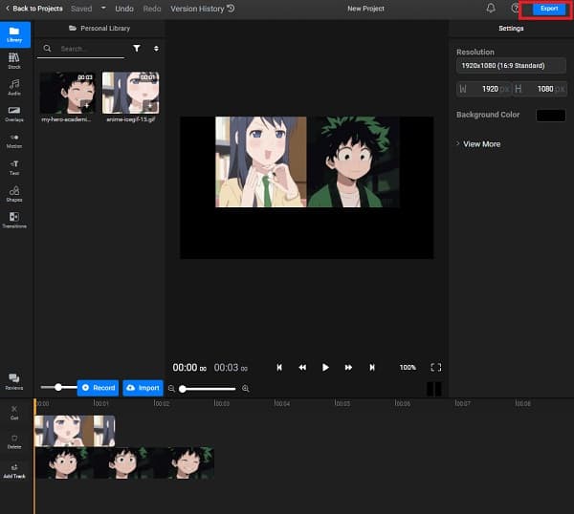Adjust the thumbnail size slider in library
This screenshot has height=514, width=574.
point(57,387)
